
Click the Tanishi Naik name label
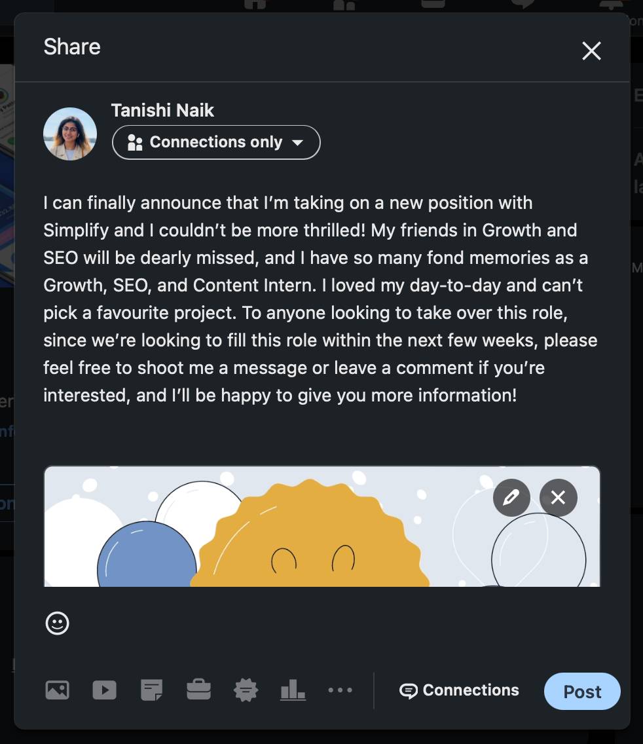pos(162,110)
